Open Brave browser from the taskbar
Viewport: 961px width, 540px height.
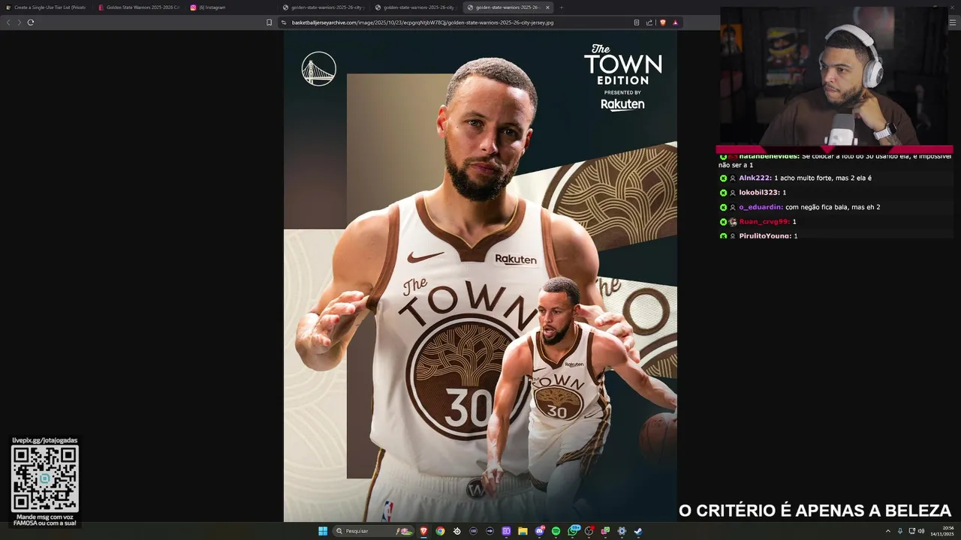point(423,531)
